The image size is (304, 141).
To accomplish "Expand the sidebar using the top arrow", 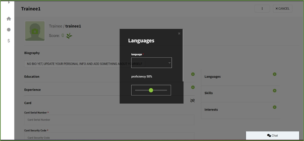I will pyautogui.click(x=9, y=2).
